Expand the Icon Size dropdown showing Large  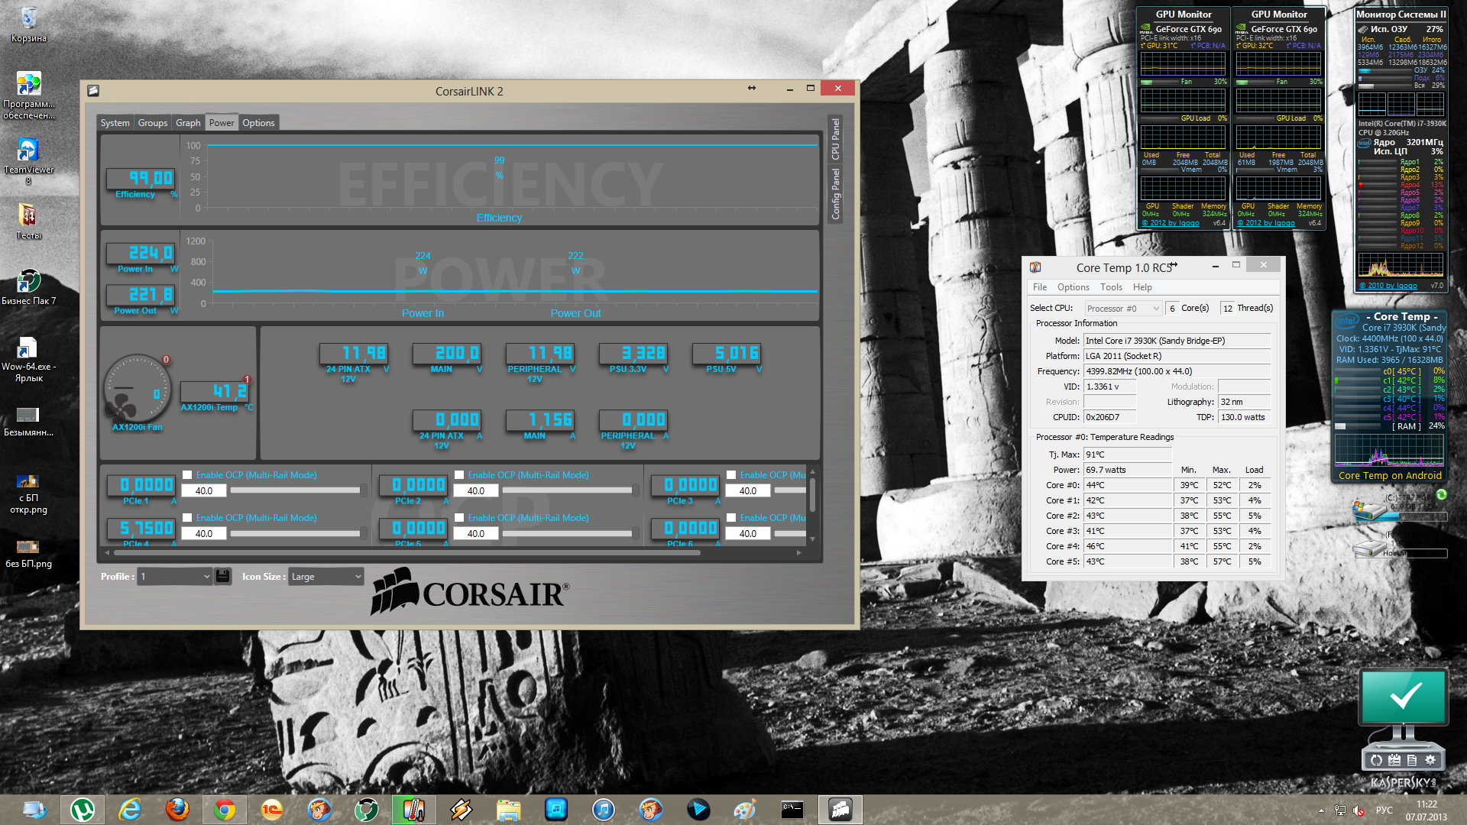pos(325,577)
